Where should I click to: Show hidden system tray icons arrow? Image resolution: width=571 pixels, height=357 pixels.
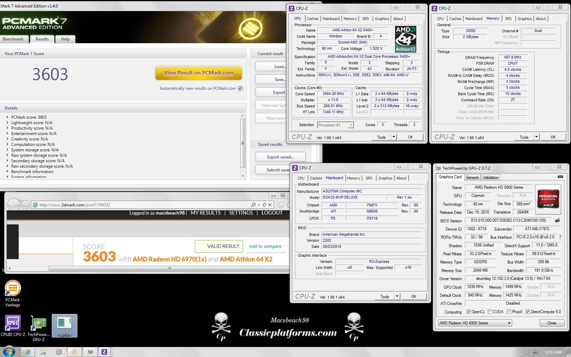[527, 352]
